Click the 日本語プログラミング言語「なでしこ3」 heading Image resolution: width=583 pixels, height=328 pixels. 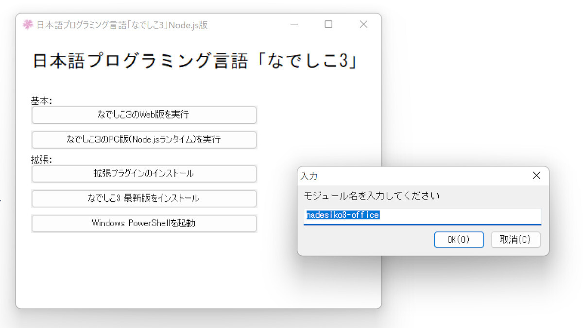pyautogui.click(x=196, y=62)
